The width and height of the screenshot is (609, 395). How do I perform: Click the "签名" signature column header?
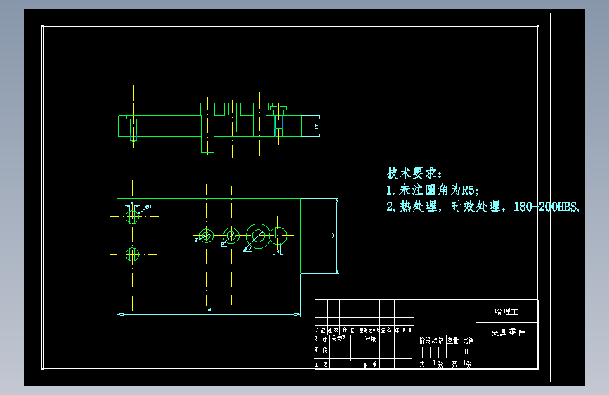click(386, 330)
